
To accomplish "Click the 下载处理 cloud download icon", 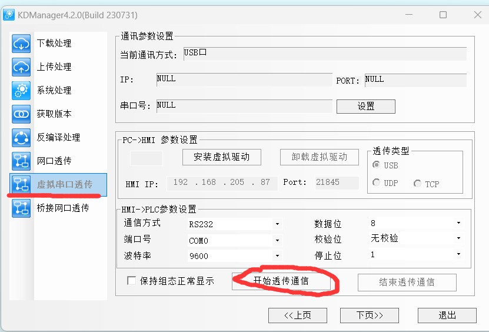I will [21, 44].
